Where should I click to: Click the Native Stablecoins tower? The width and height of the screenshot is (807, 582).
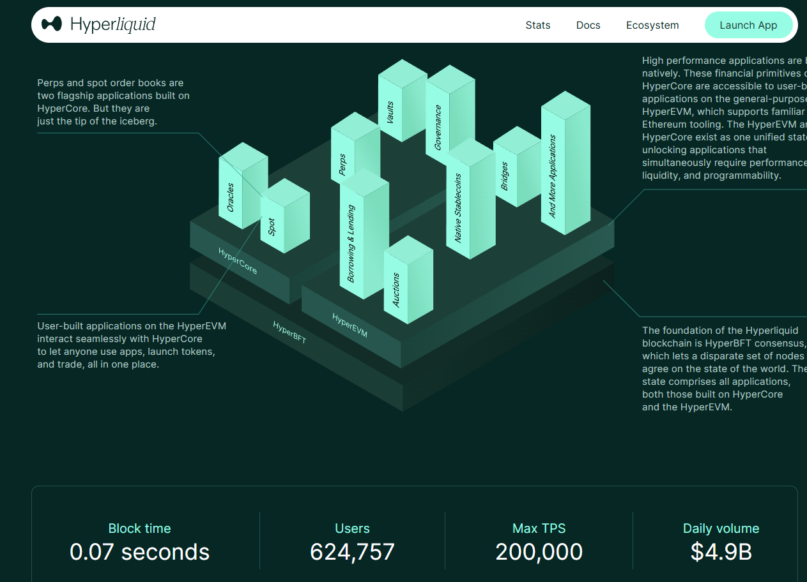coord(459,207)
